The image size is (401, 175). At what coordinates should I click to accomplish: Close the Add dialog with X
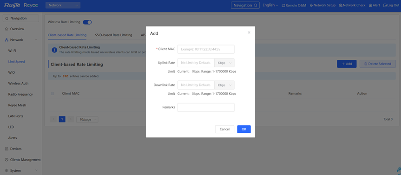click(249, 32)
